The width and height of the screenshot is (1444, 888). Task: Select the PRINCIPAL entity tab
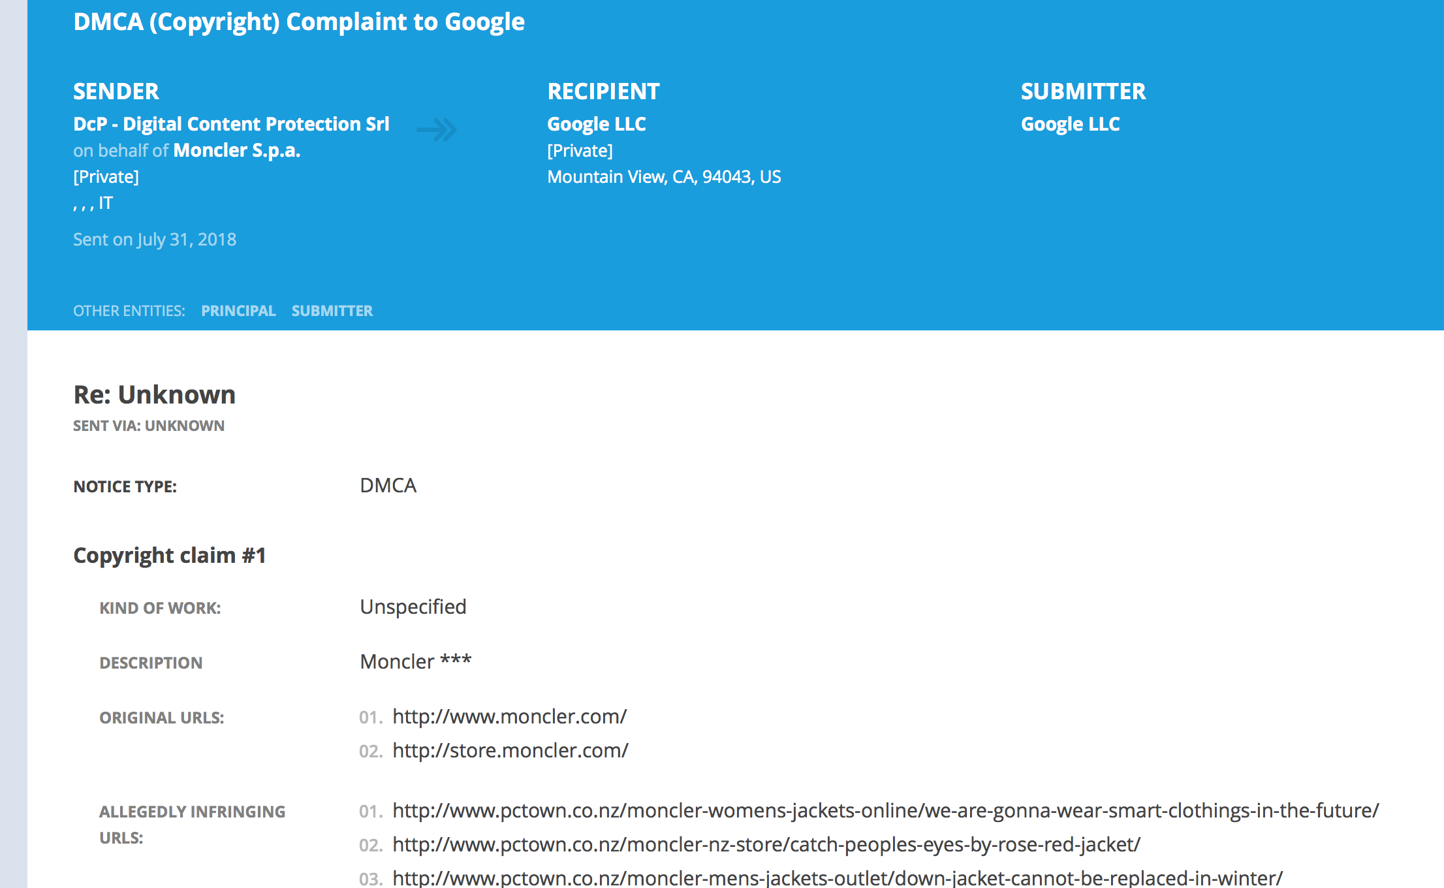238,311
